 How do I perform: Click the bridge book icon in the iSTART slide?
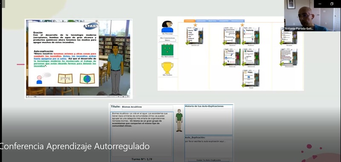(x=65, y=78)
